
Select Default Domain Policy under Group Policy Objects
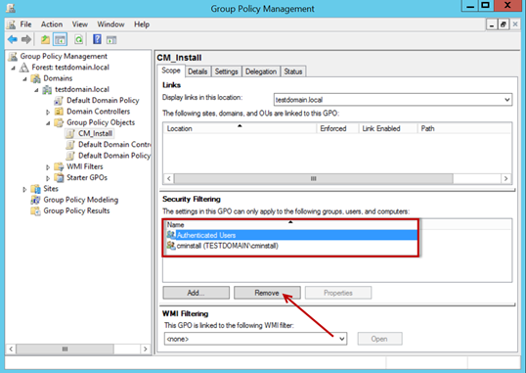[x=114, y=156]
